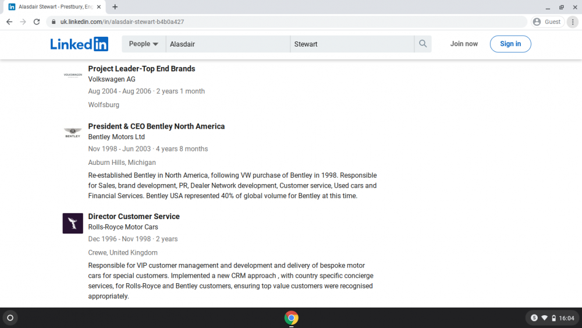Open the Volkswagen AG company link
Screen dimensions: 582x328
pos(112,79)
